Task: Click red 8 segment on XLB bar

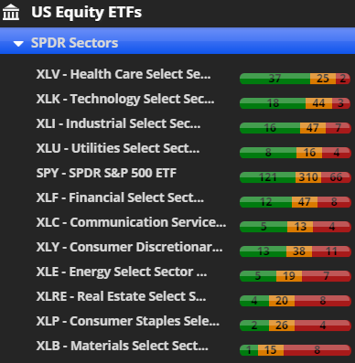Action: [317, 350]
